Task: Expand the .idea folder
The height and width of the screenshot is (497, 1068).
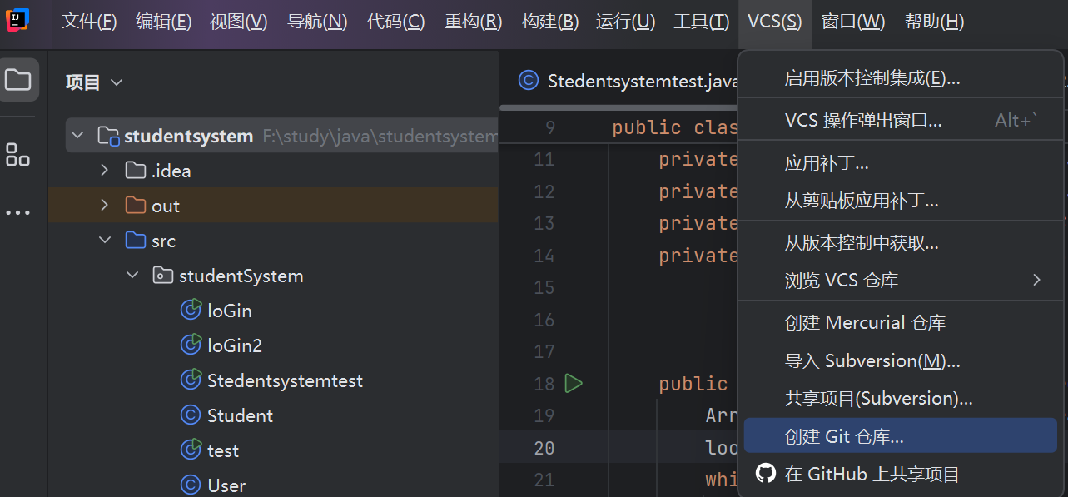Action: click(x=105, y=171)
